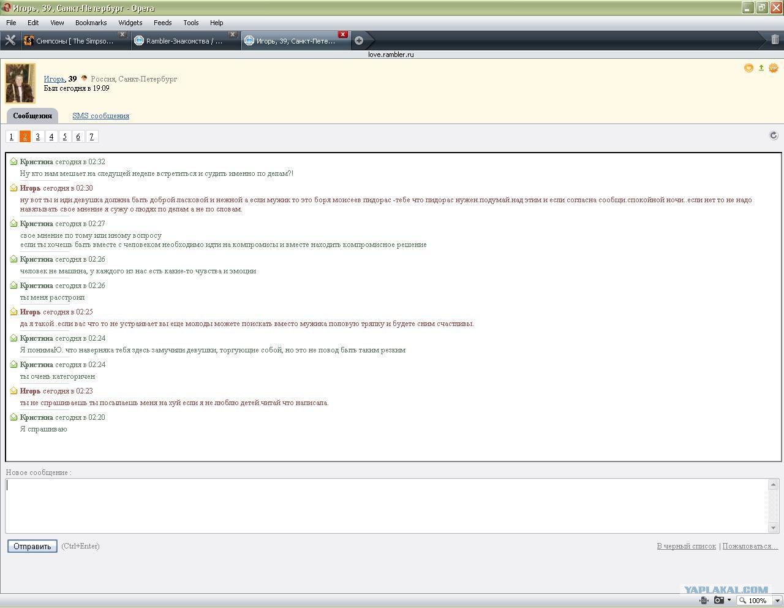
Task: Open the Tools menu
Action: [x=191, y=23]
